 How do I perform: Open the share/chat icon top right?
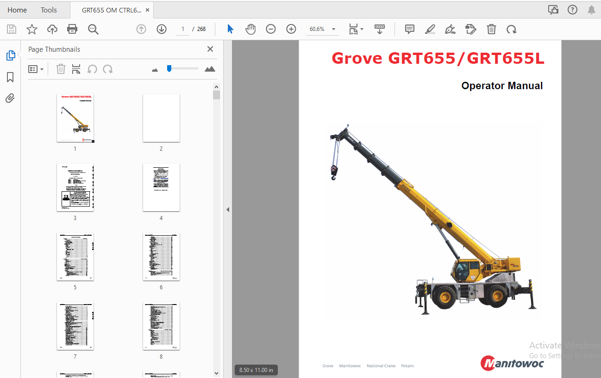[x=553, y=10]
